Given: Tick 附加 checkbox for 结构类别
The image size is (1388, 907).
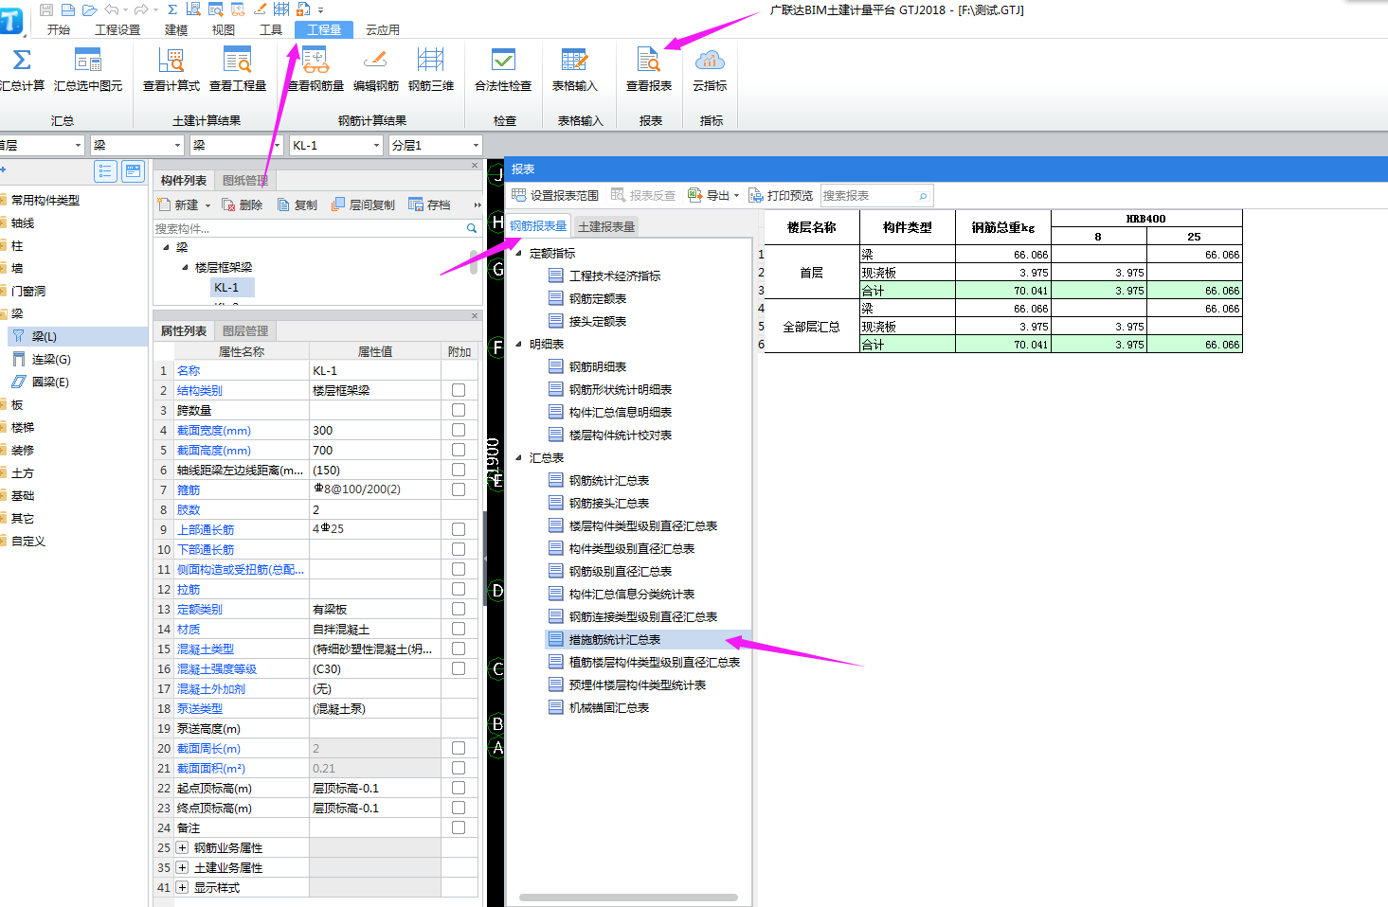Looking at the screenshot, I should point(459,390).
